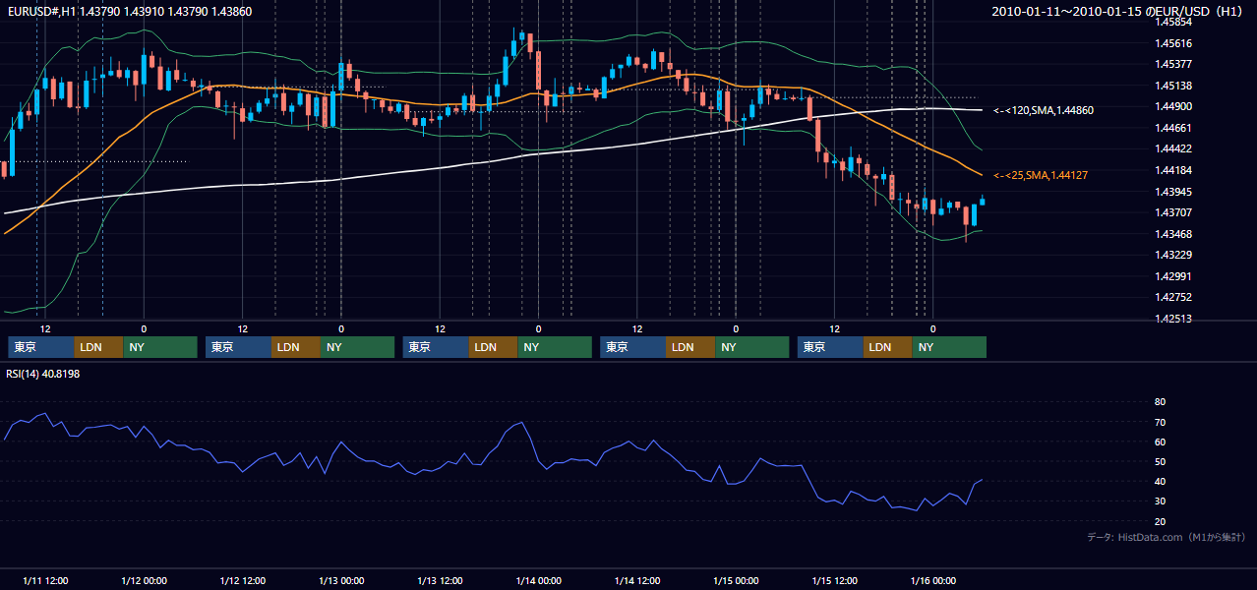The width and height of the screenshot is (1257, 590).
Task: Click RSI axis level 30
Action: 1161,501
